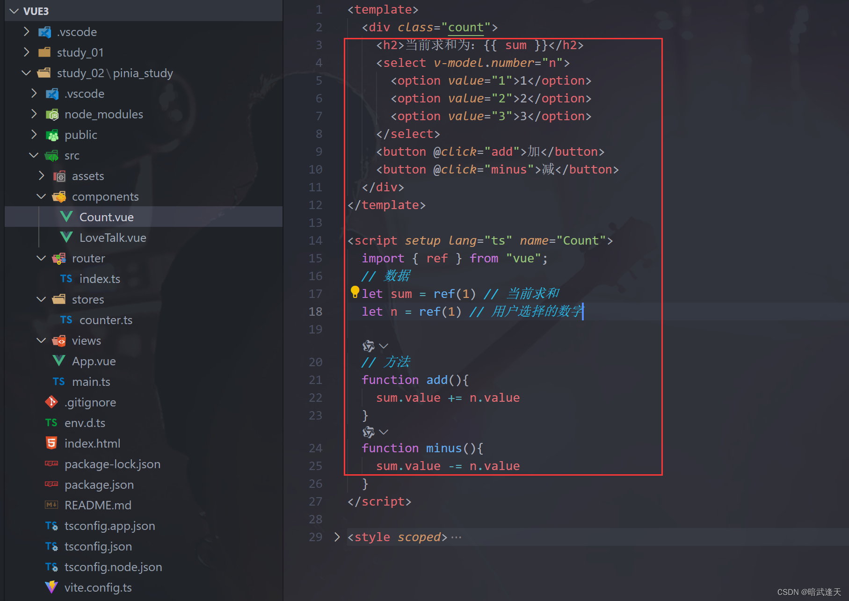This screenshot has width=849, height=601.
Task: Click the Vue icon beside App.vue
Action: coord(59,361)
